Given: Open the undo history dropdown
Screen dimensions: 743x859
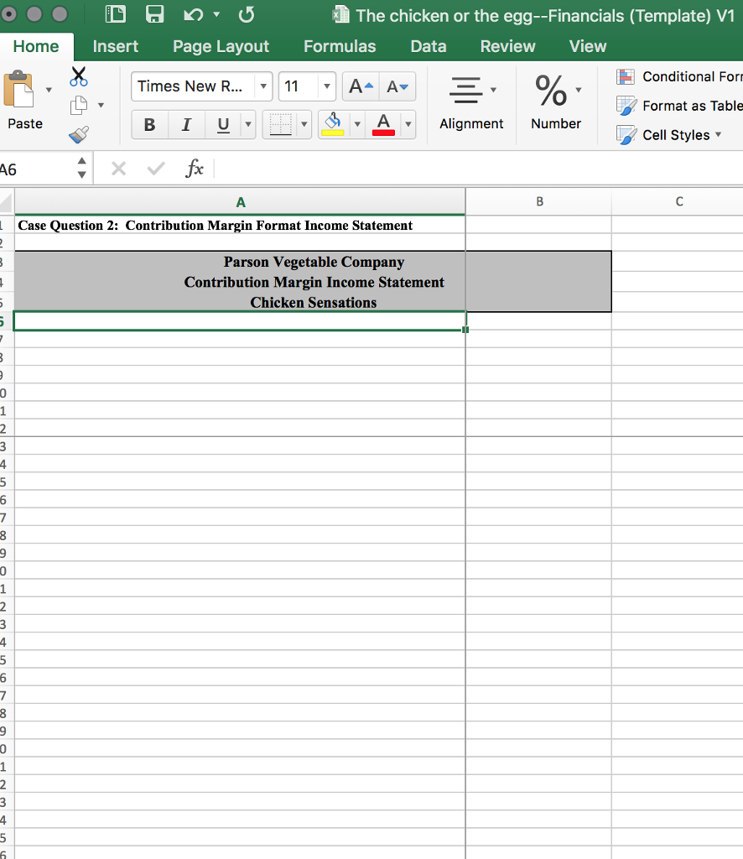Looking at the screenshot, I should point(217,14).
